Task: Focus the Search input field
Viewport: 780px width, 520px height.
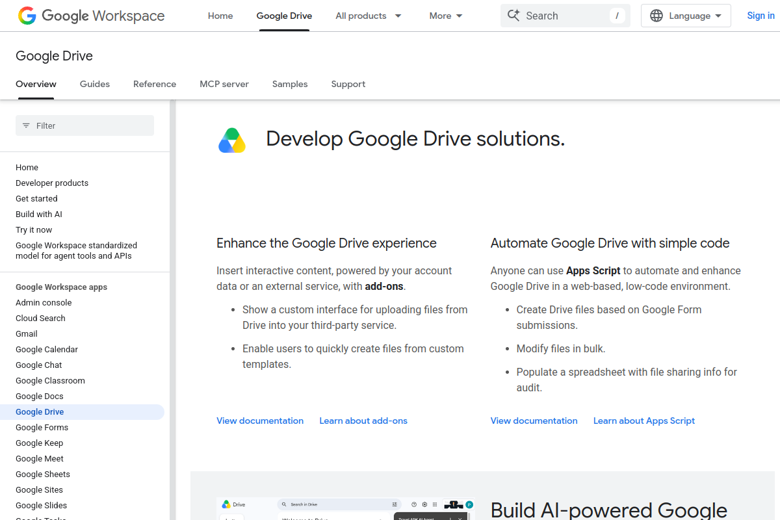Action: tap(565, 16)
